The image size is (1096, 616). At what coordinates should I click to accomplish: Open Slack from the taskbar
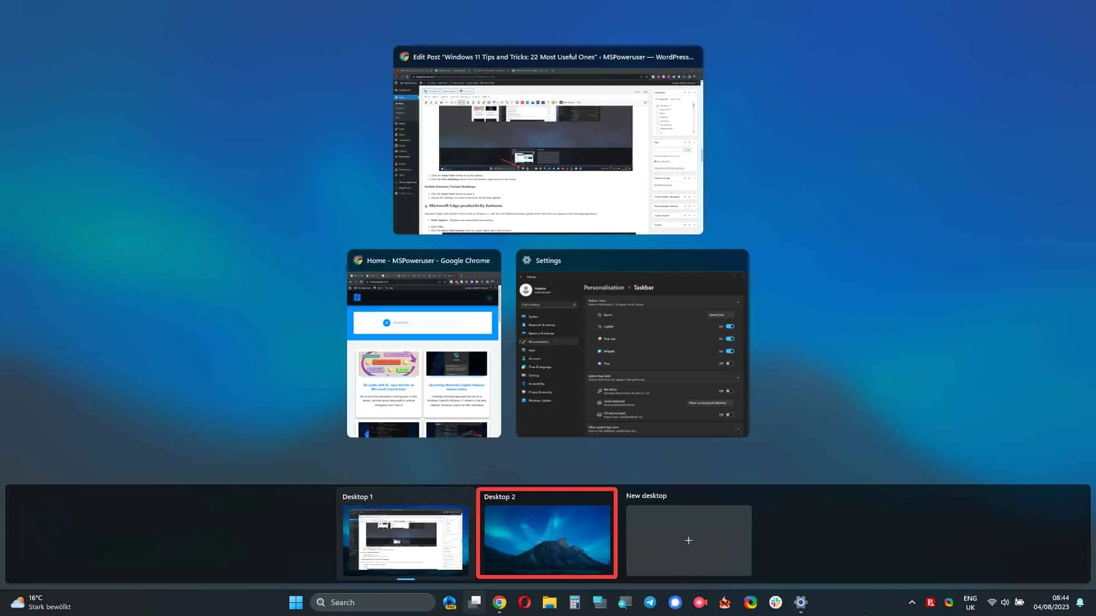(775, 602)
